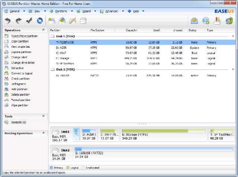
Task: Click the Resize/Move partition toolbar icon
Action: (52, 20)
